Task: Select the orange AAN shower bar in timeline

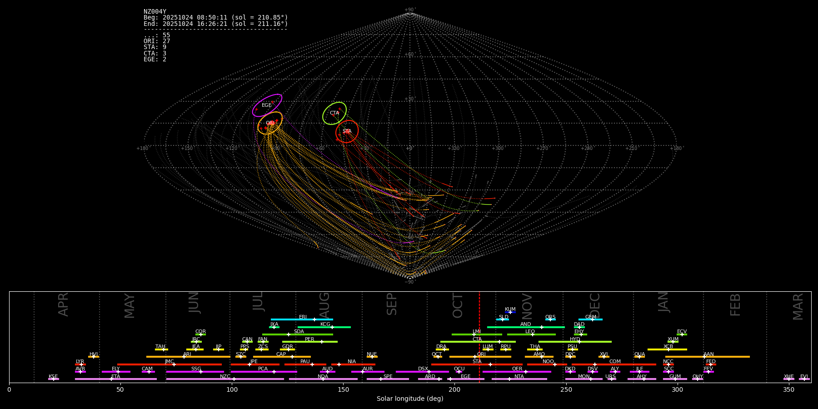Action: click(x=708, y=357)
